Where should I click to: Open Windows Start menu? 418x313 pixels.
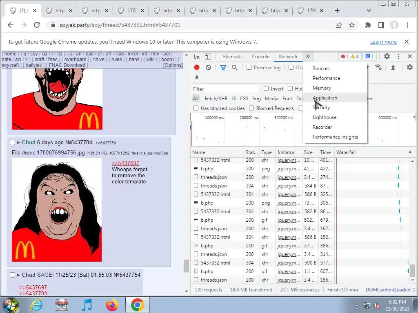click(x=10, y=306)
